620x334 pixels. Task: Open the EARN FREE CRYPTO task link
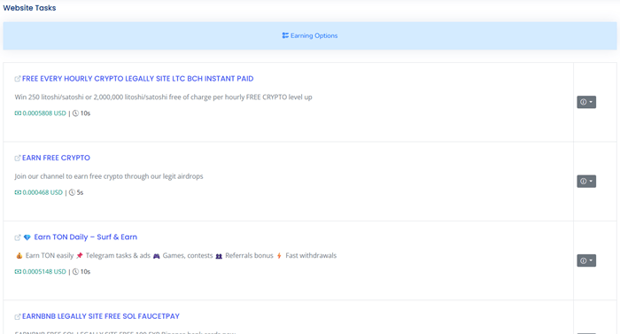[56, 158]
